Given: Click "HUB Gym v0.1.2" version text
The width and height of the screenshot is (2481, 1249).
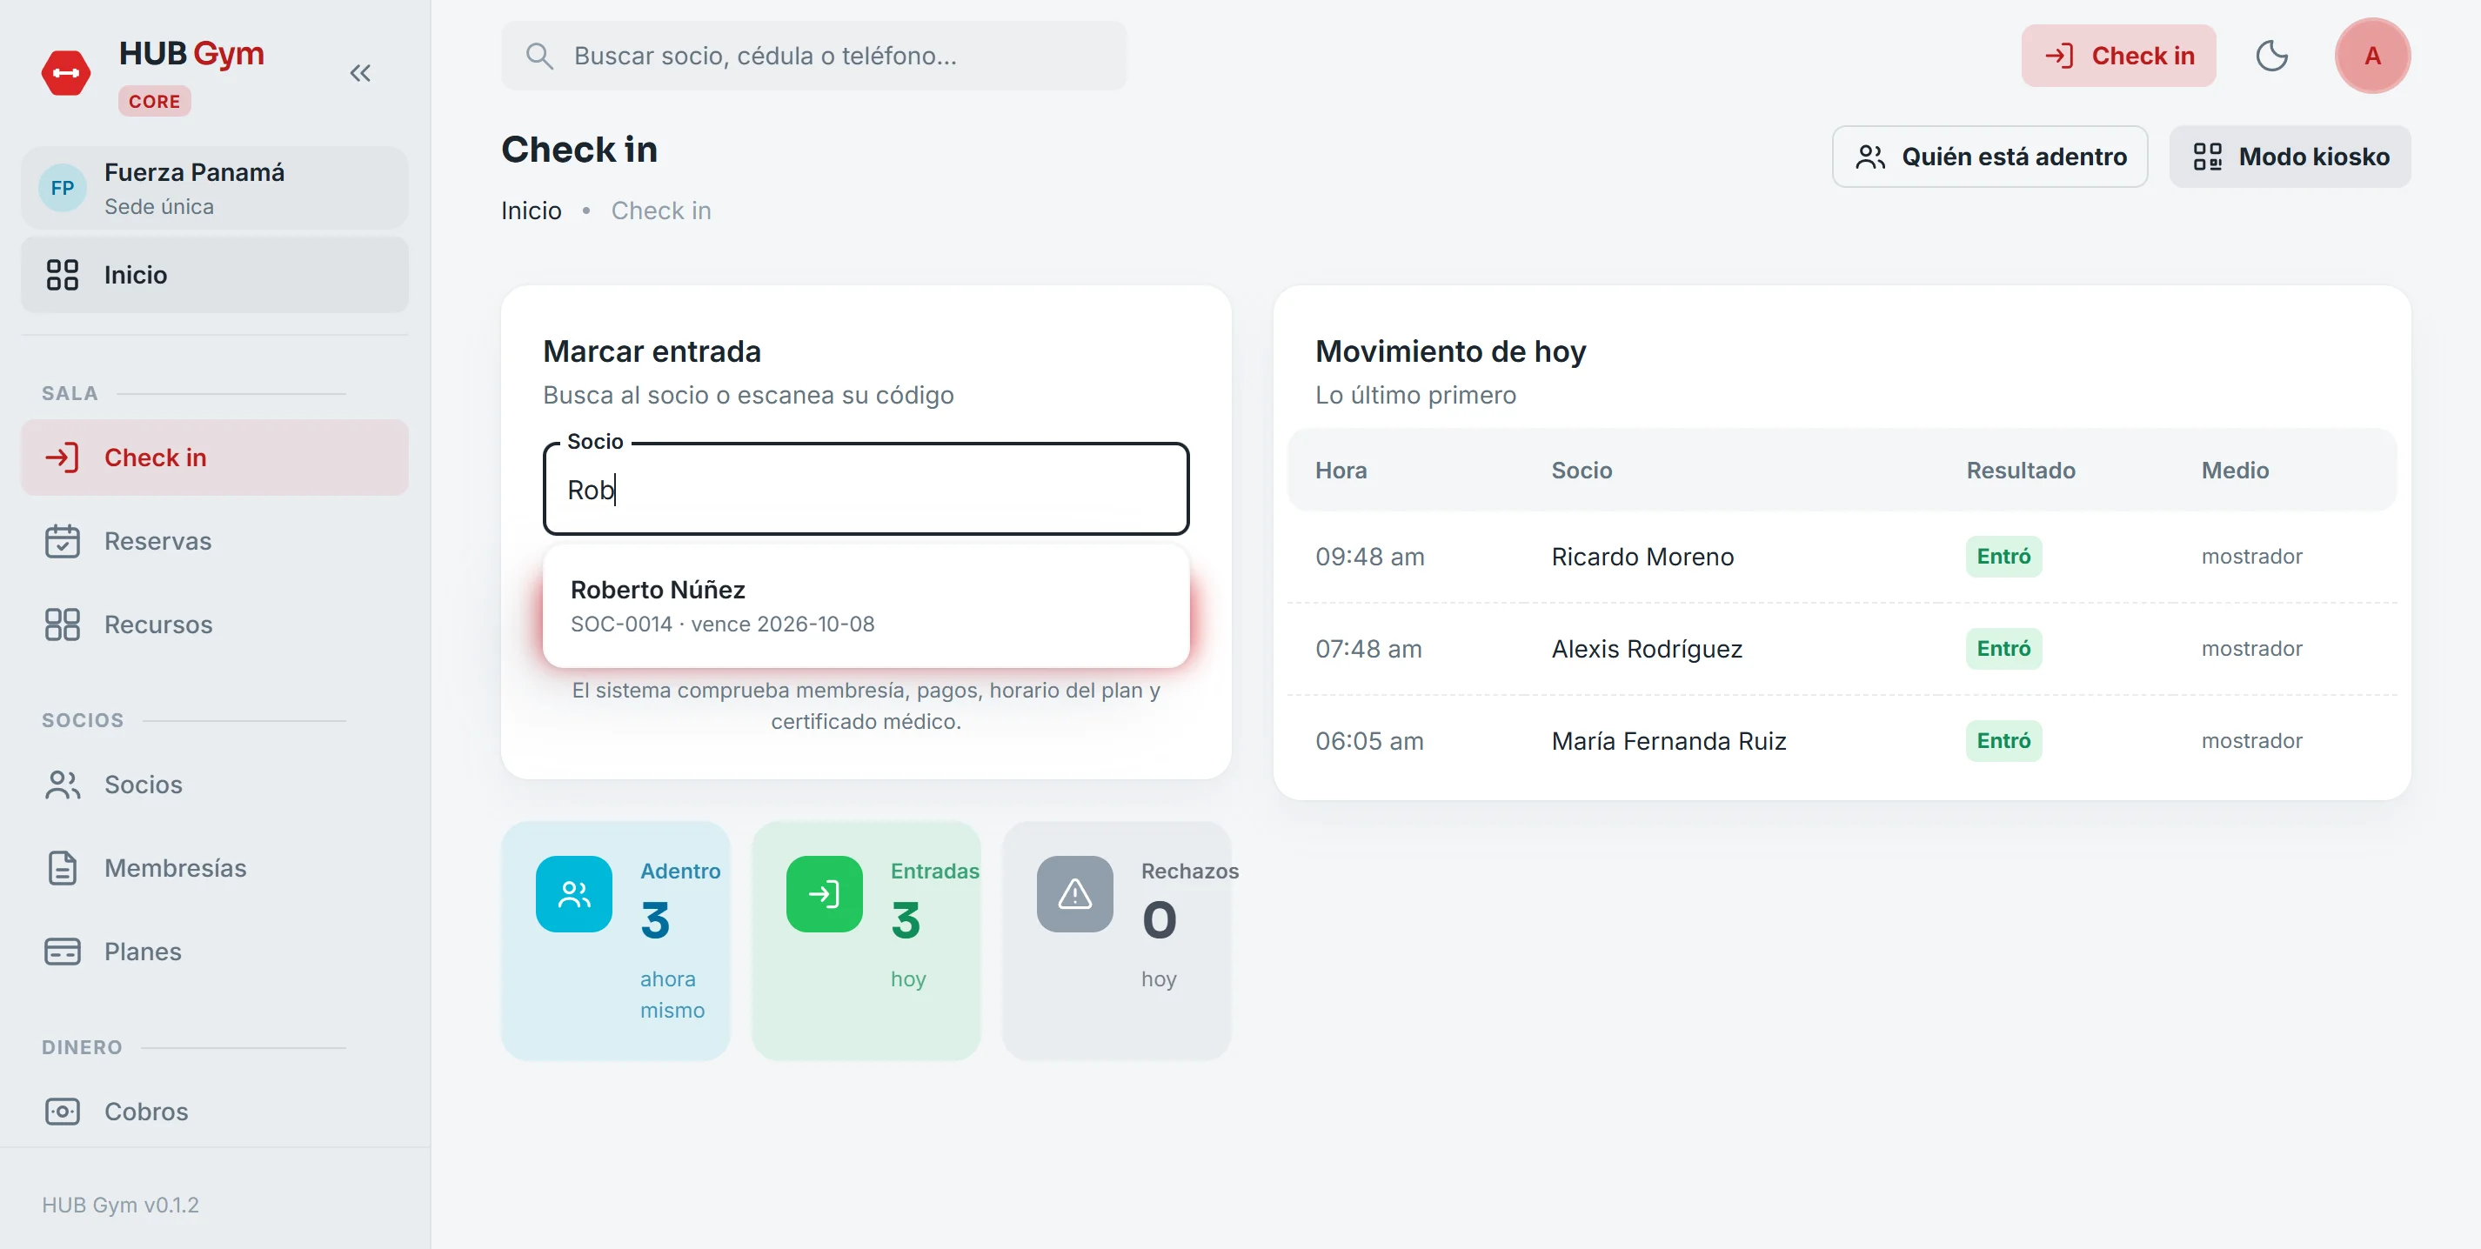Looking at the screenshot, I should coord(120,1206).
